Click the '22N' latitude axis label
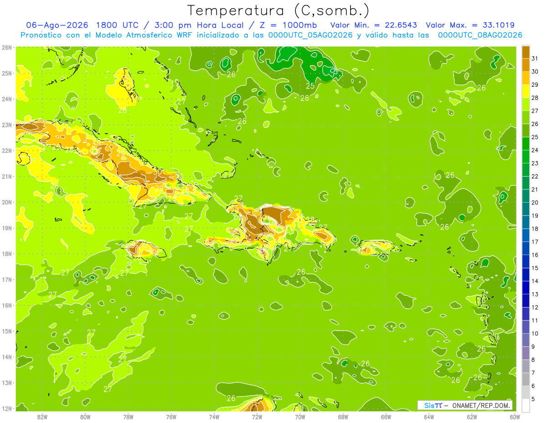Viewport: 547px width, 423px height. pyautogui.click(x=7, y=151)
